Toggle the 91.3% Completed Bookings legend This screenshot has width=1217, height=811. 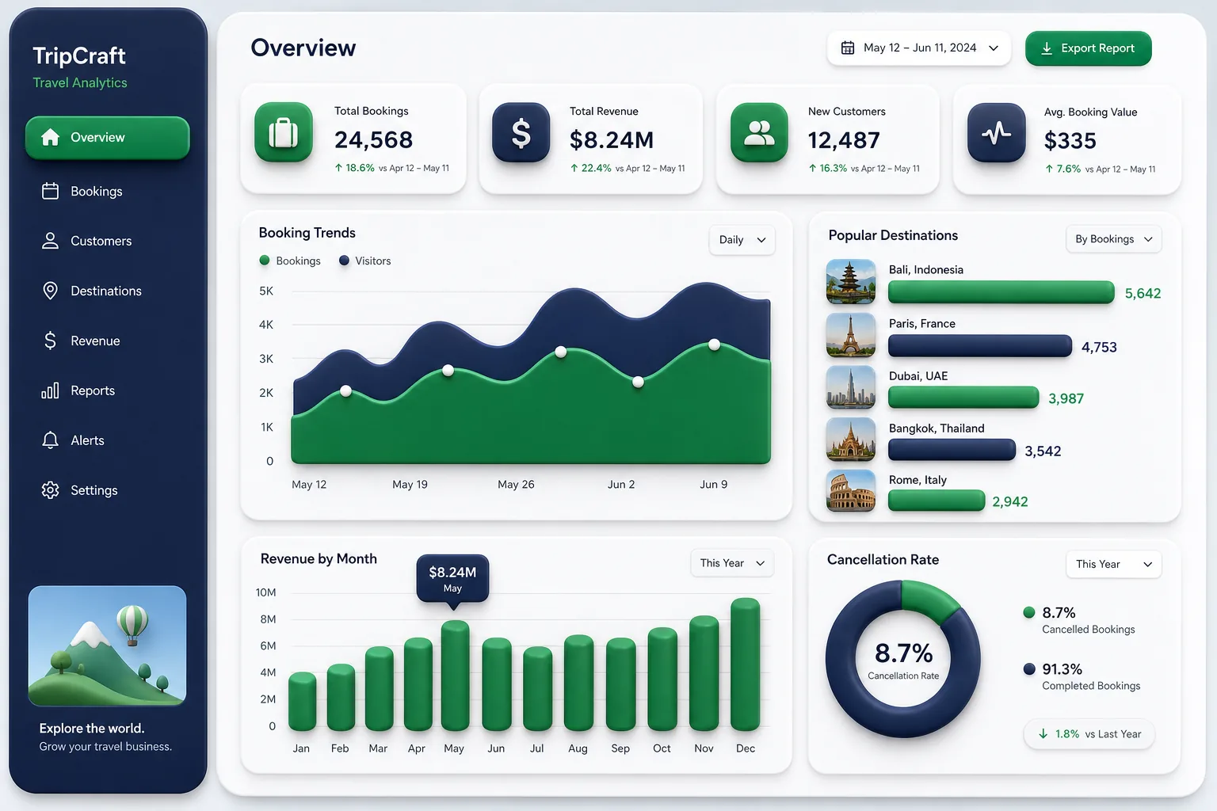[x=1082, y=677]
